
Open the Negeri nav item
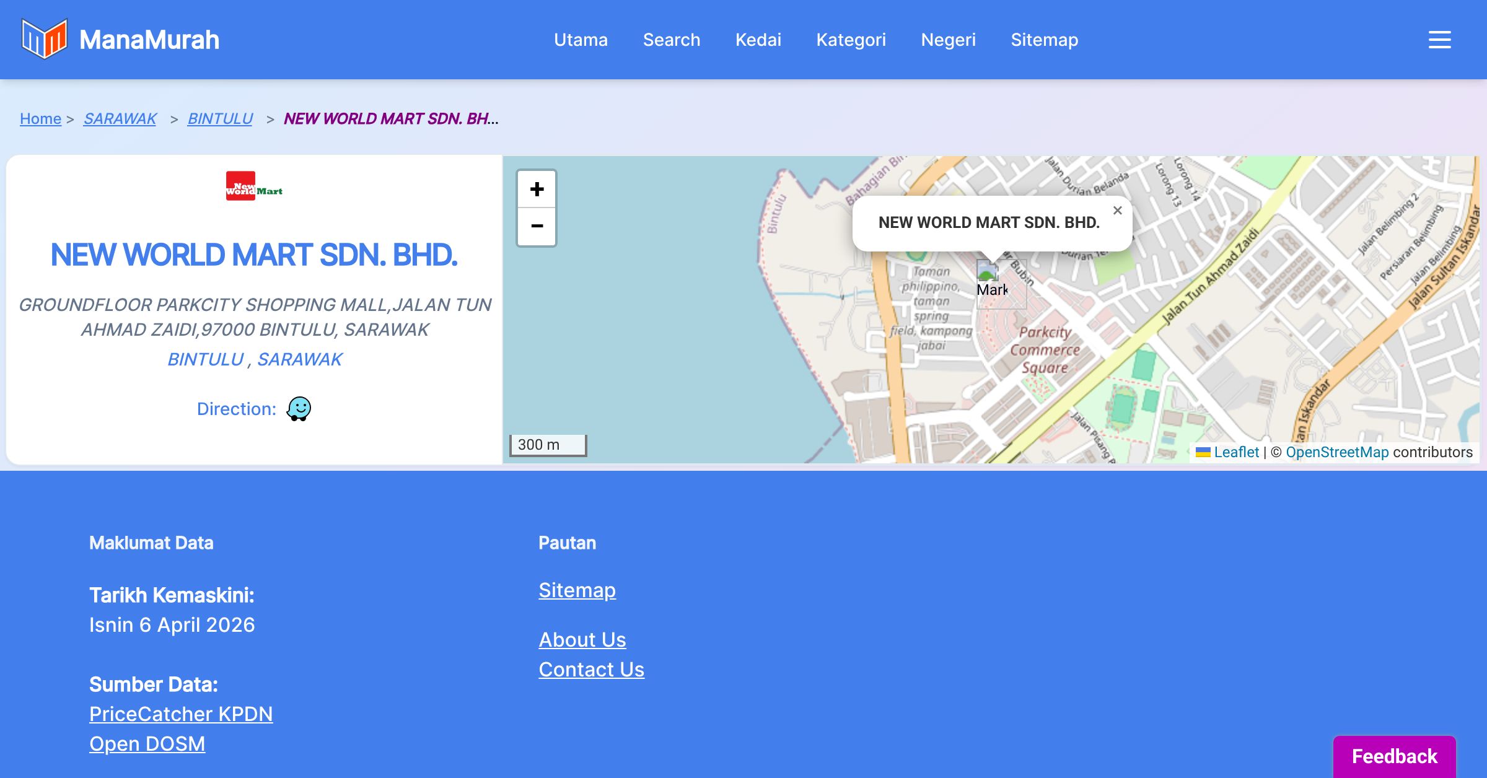[x=948, y=40]
